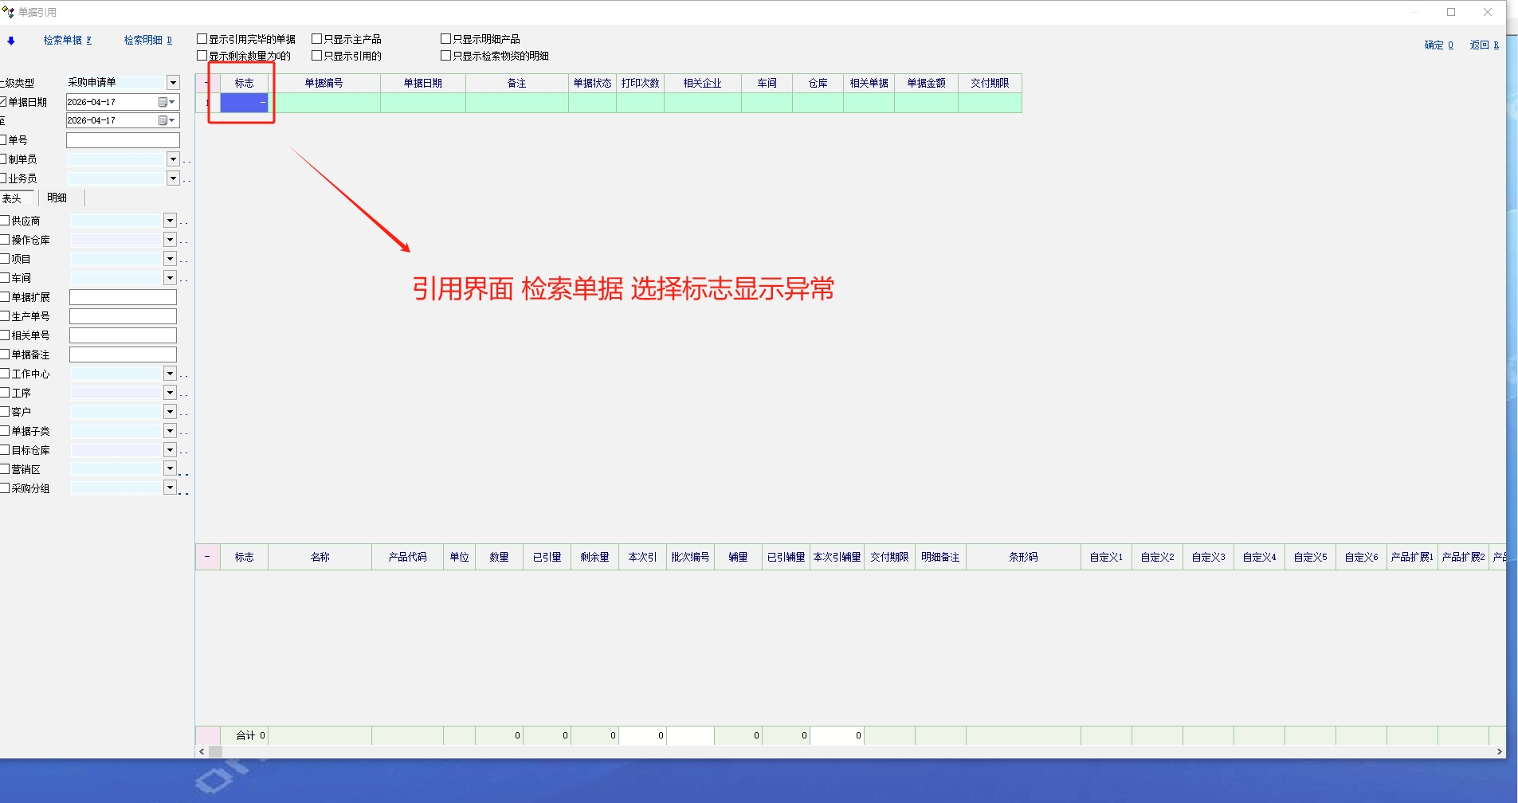
Task: Click the blue down arrow icon
Action: pyautogui.click(x=11, y=41)
